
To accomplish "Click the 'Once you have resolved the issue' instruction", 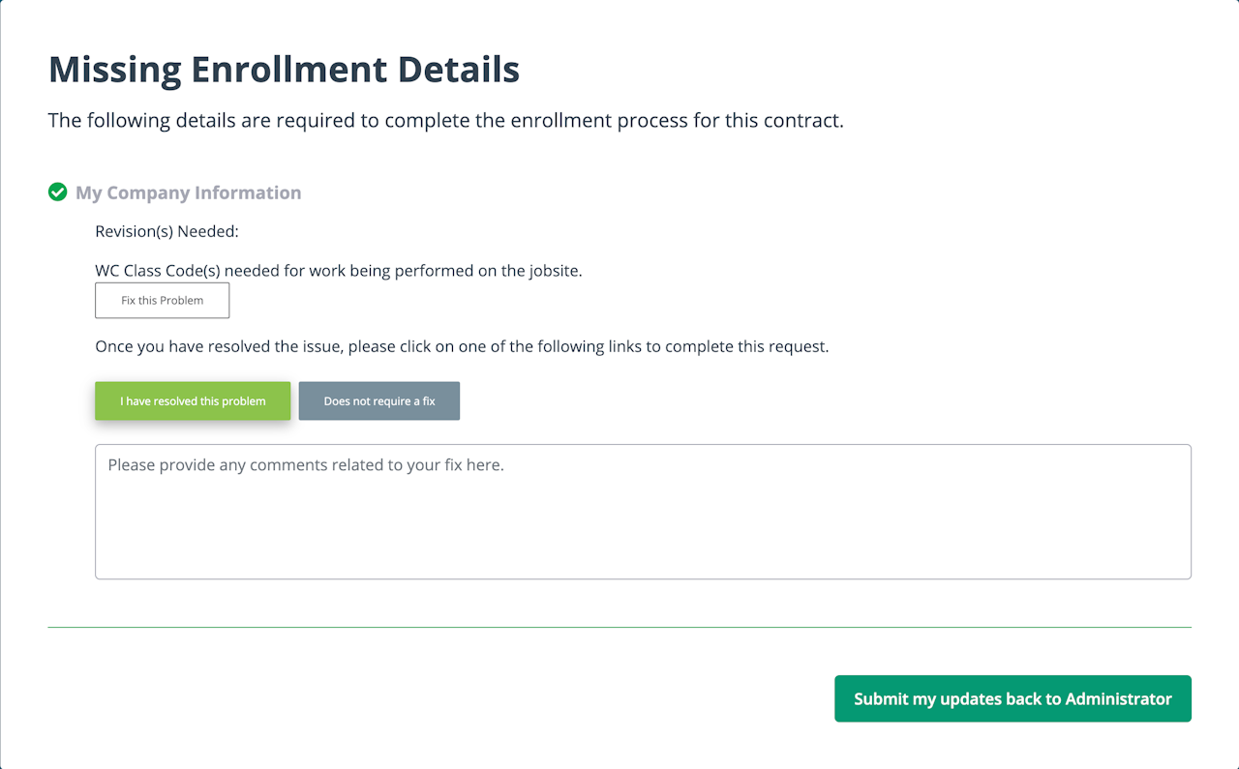I will [x=462, y=346].
